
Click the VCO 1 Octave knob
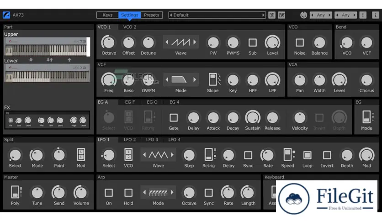[109, 42]
